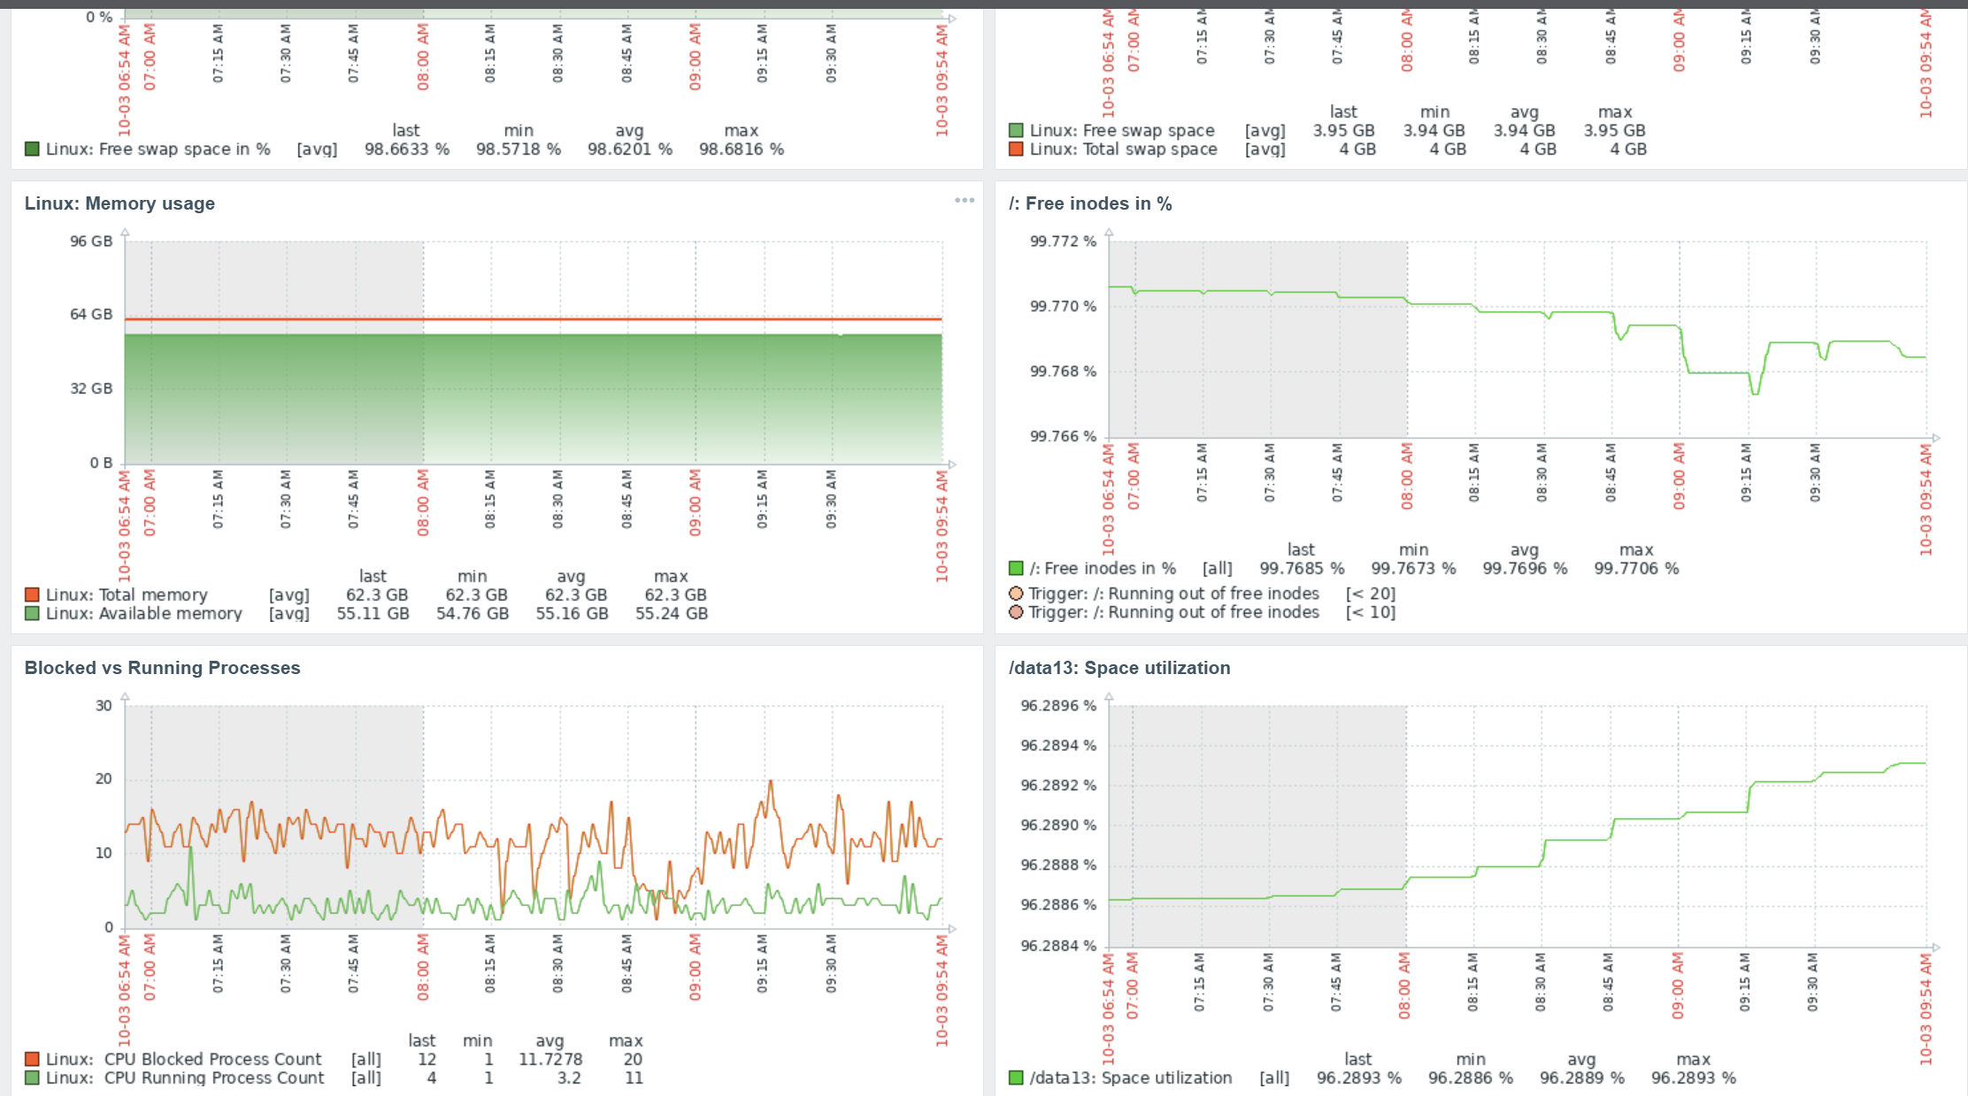
Task: Click the /data13 Space utilization legend square
Action: coord(1016,1077)
